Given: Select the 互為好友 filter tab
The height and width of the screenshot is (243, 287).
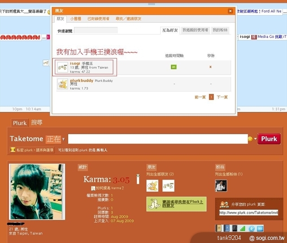Looking at the screenshot, I should 170,30.
